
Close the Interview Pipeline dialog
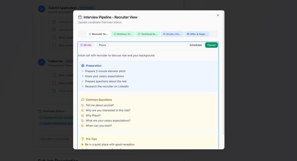[x=218, y=15]
